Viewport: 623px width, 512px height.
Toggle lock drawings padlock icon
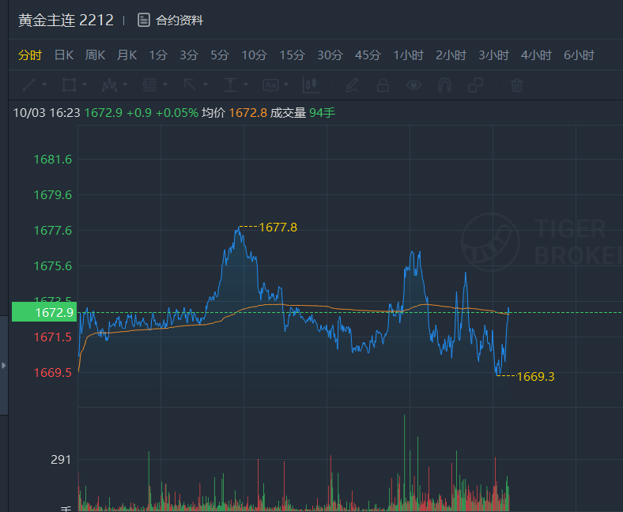tap(383, 85)
